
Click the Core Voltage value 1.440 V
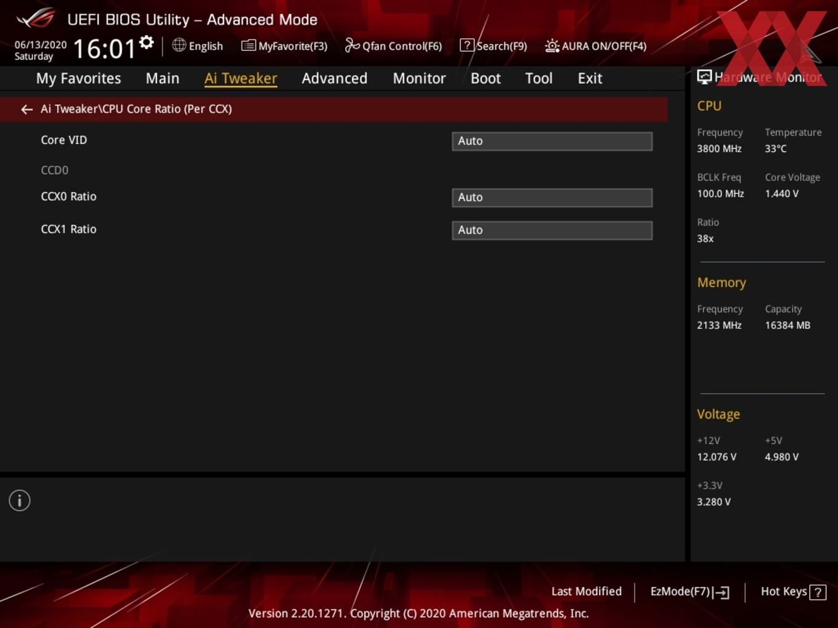click(x=781, y=194)
